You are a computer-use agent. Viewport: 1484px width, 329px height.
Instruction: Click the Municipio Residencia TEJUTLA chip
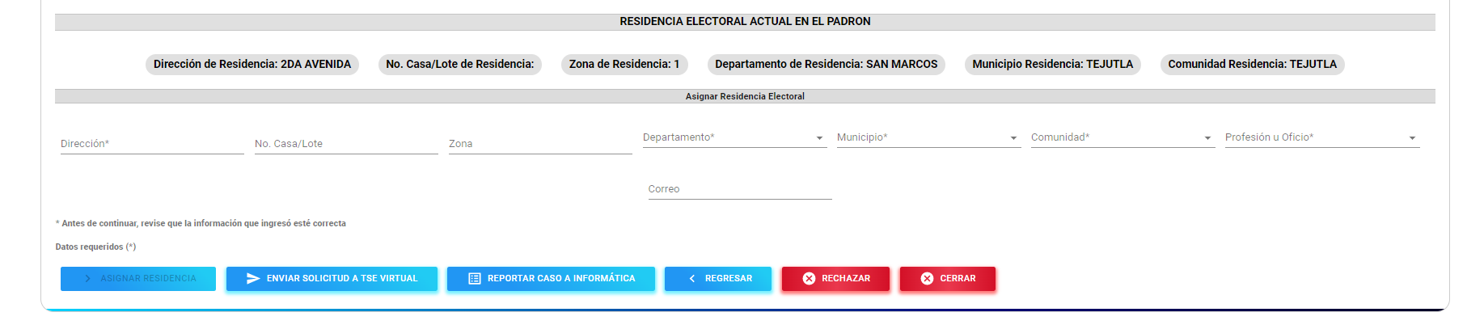click(1053, 64)
